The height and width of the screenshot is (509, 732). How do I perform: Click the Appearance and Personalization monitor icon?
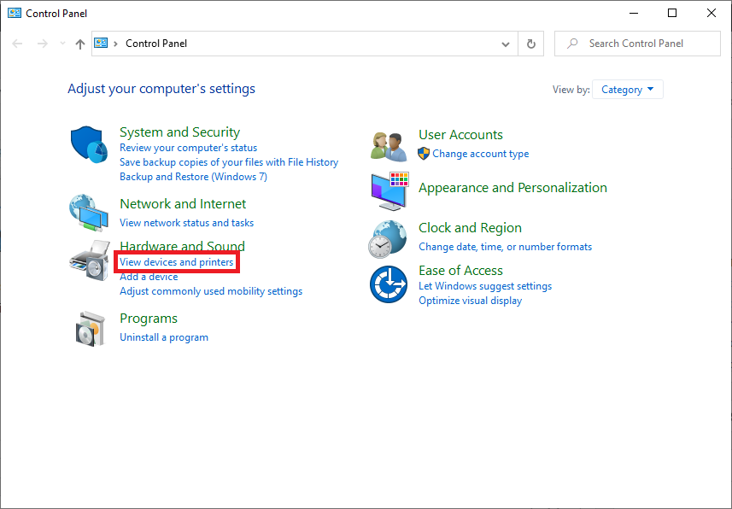coord(389,190)
